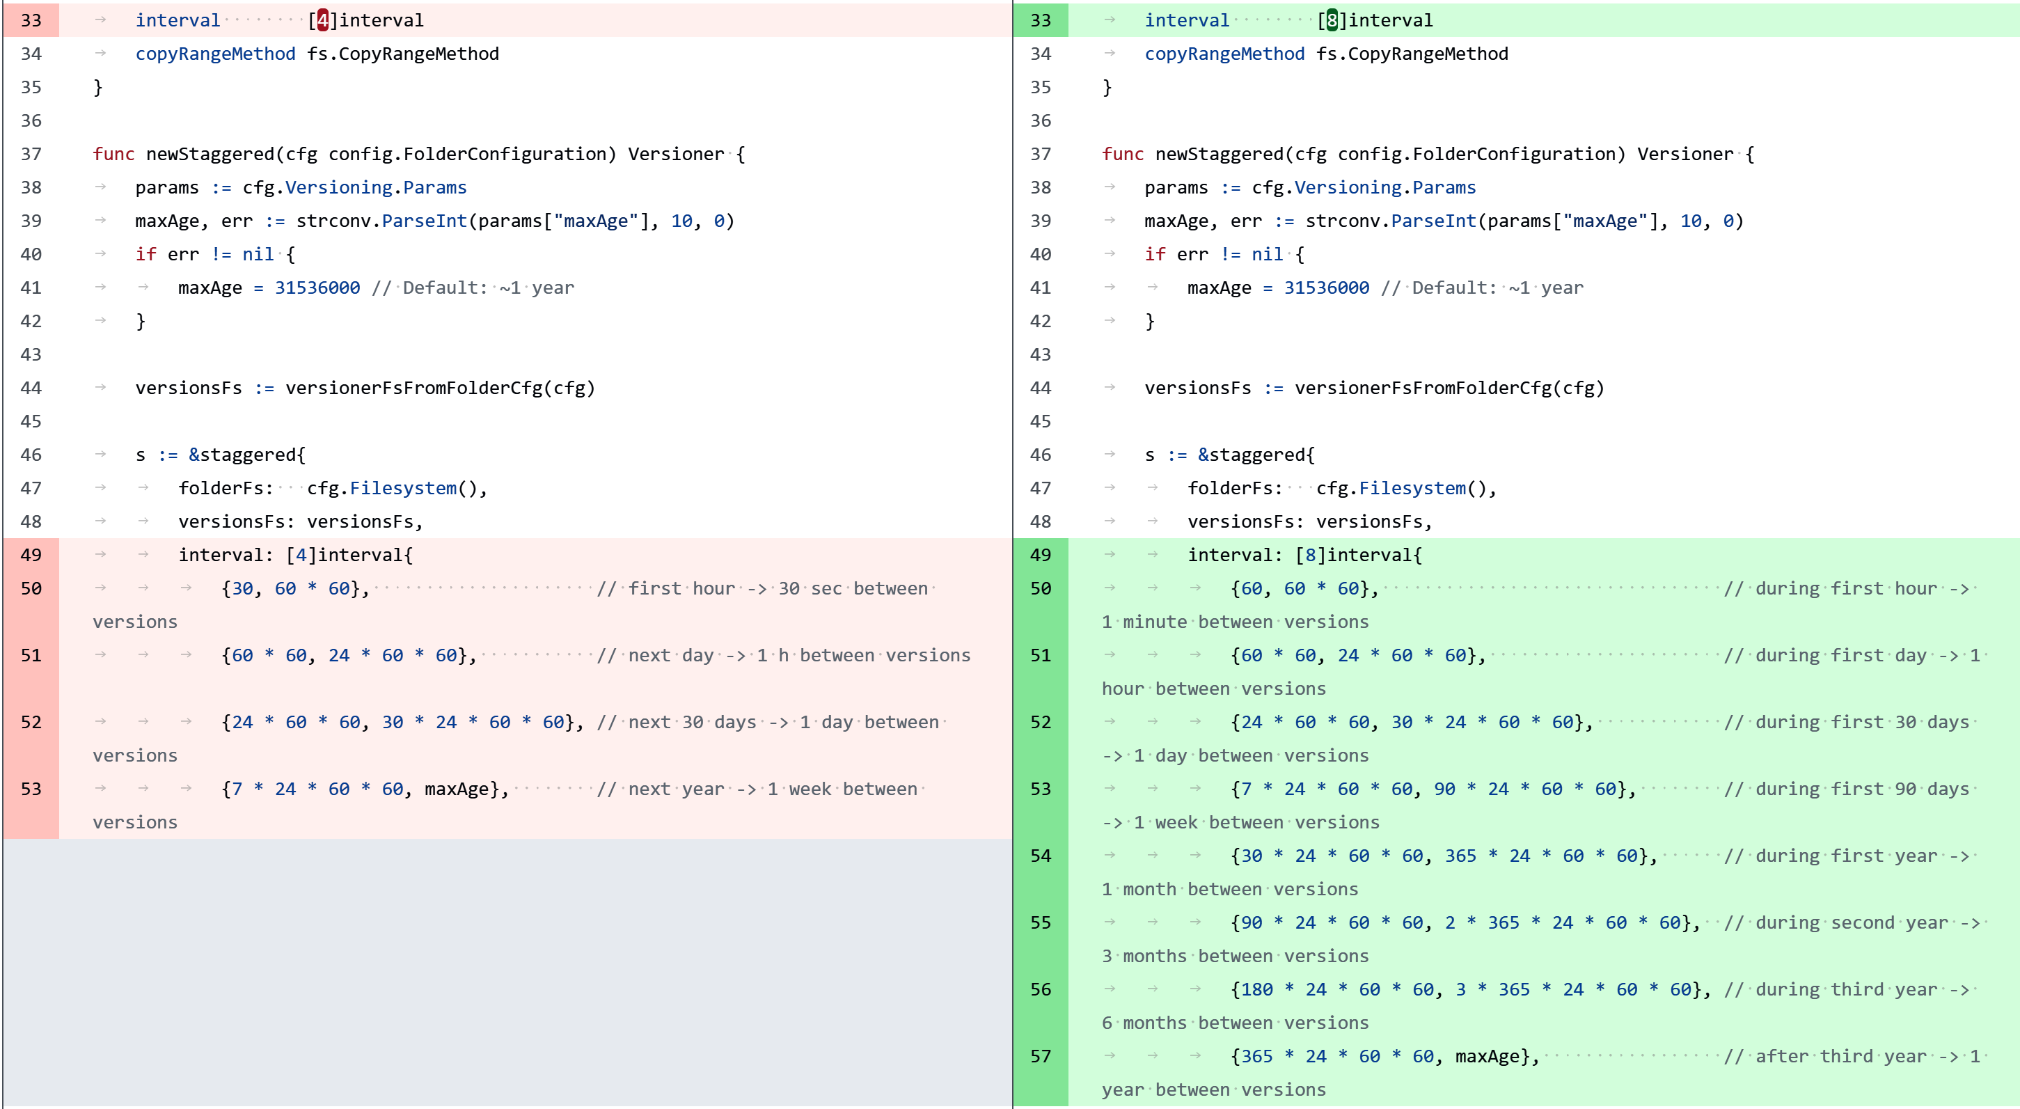
Task: Click line number 33 in the right added pane
Action: pyautogui.click(x=1041, y=20)
